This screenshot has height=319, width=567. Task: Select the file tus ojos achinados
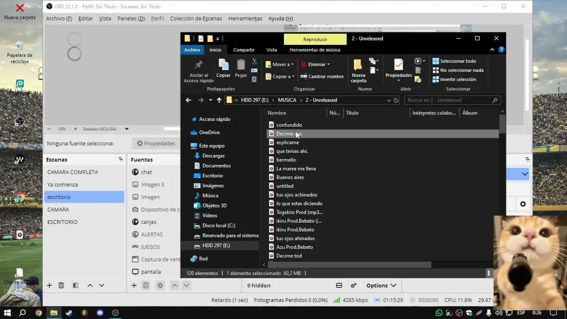click(296, 195)
